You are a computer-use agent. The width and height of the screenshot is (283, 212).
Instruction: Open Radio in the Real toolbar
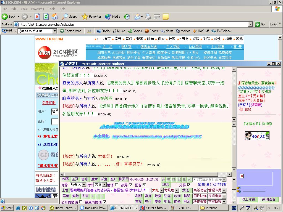coord(103,31)
